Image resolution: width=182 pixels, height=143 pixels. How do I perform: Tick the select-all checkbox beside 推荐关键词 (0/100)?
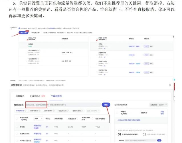[17, 119]
